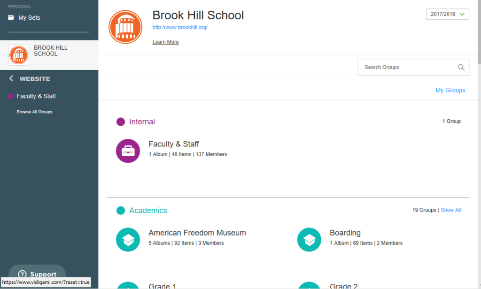
Task: Click the teal Academics category dot
Action: coord(121,211)
